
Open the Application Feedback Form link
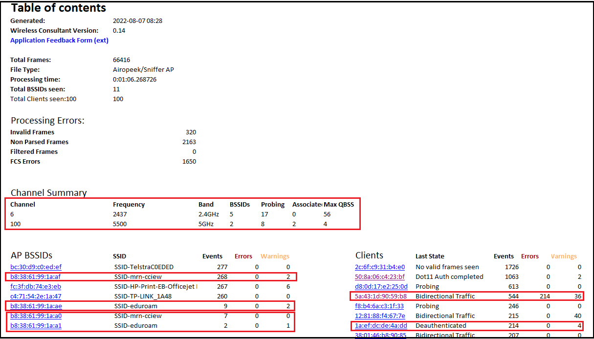click(x=59, y=40)
